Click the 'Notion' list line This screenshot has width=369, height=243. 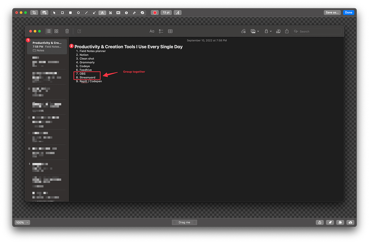pyautogui.click(x=84, y=55)
